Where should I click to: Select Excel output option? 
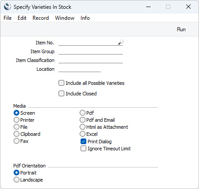coord(82,134)
